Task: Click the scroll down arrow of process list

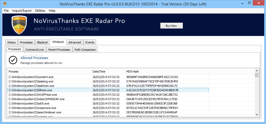Action: tap(257, 114)
